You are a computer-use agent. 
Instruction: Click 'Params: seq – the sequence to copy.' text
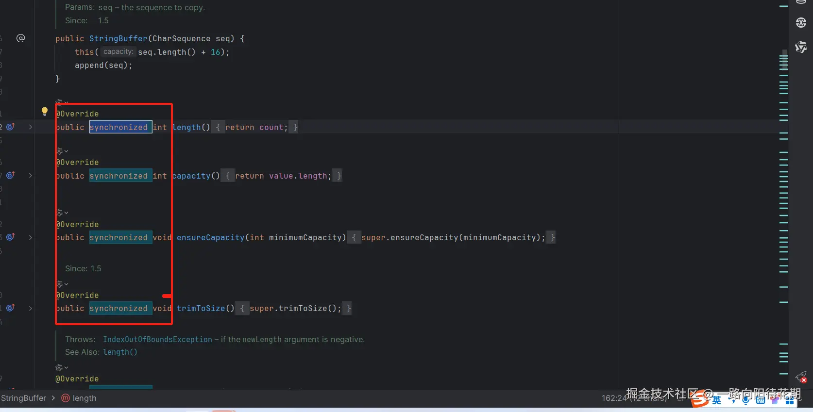click(x=135, y=7)
